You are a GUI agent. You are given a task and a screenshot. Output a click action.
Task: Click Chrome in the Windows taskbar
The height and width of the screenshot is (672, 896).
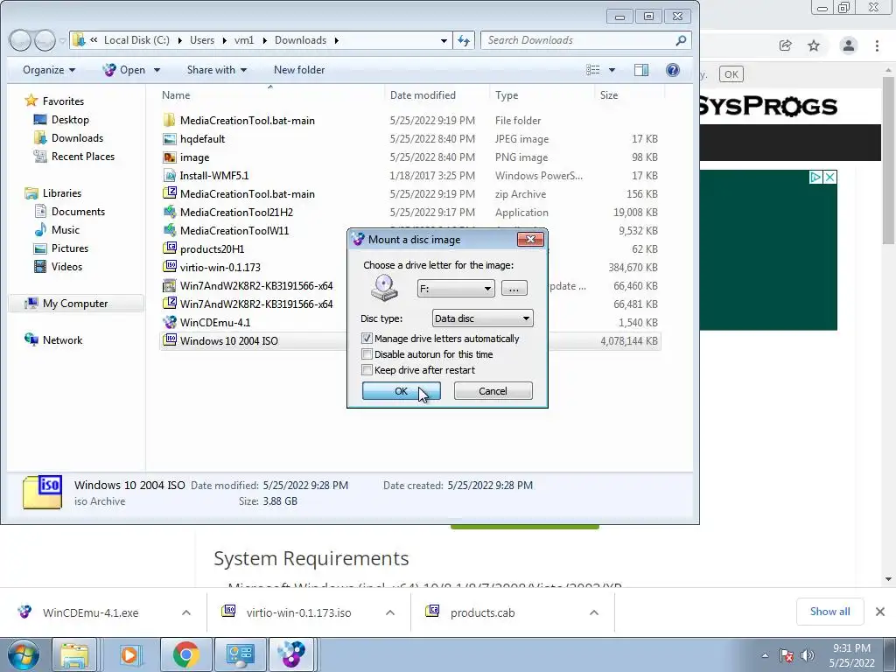tap(185, 654)
